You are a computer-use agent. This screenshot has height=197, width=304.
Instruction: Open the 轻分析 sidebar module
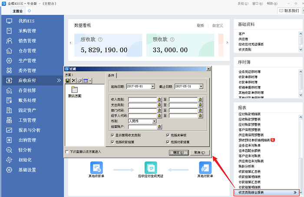coord(25,150)
